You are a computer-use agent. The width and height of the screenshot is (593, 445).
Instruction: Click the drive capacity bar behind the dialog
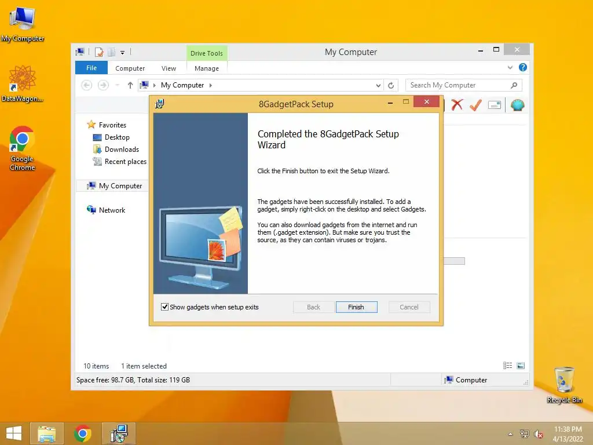click(454, 261)
